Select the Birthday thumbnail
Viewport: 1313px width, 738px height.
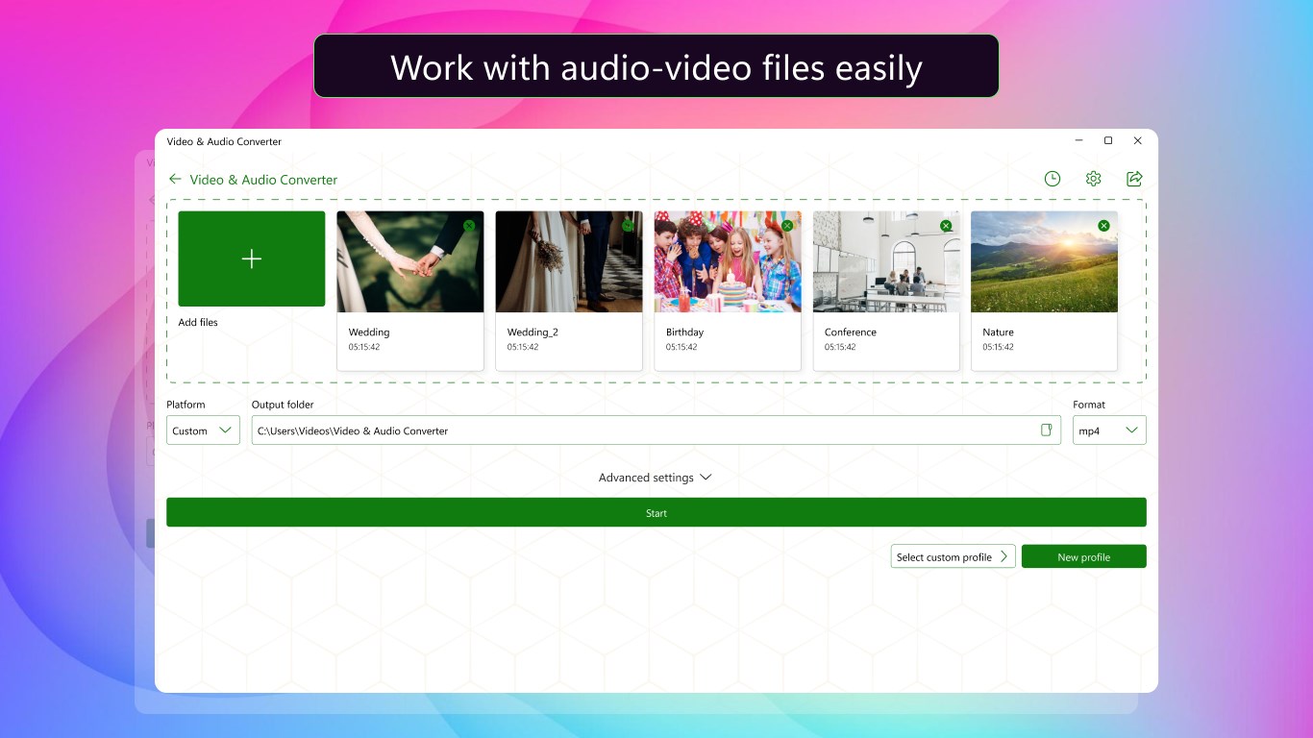(728, 261)
